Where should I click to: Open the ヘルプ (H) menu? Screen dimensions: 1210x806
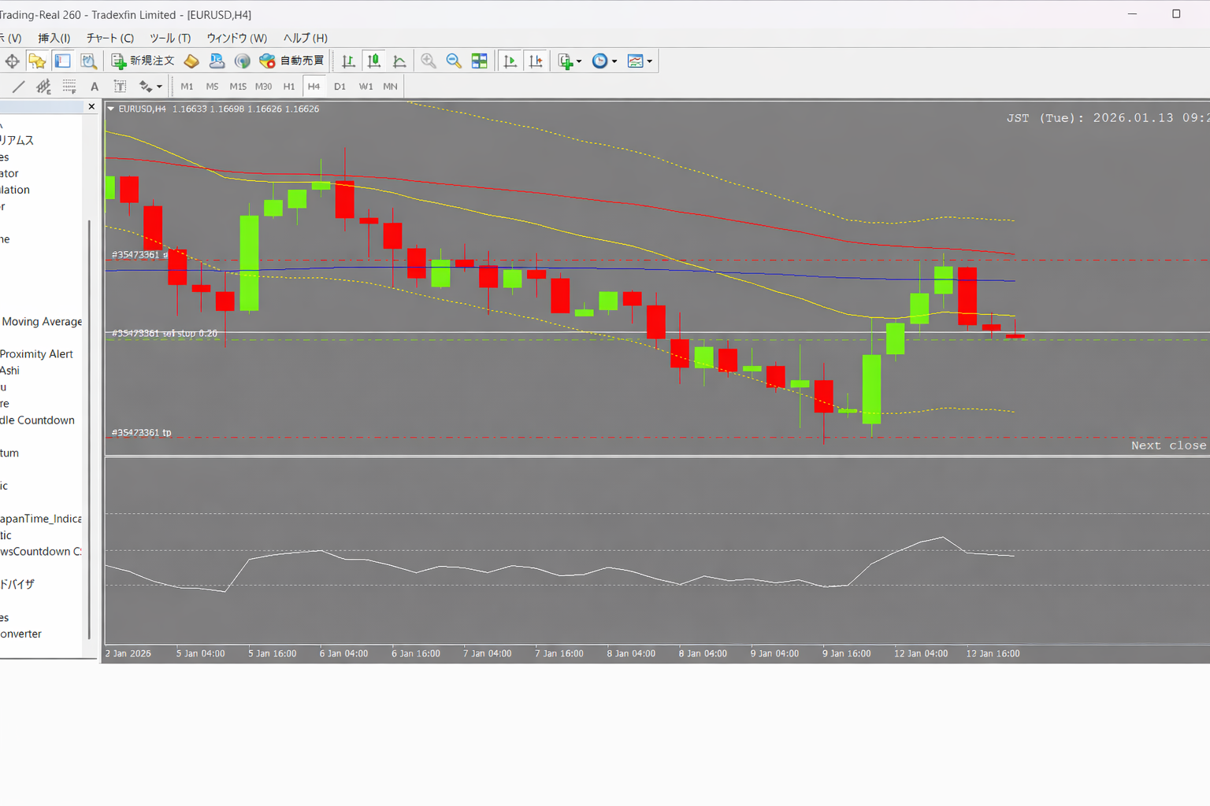click(x=305, y=38)
